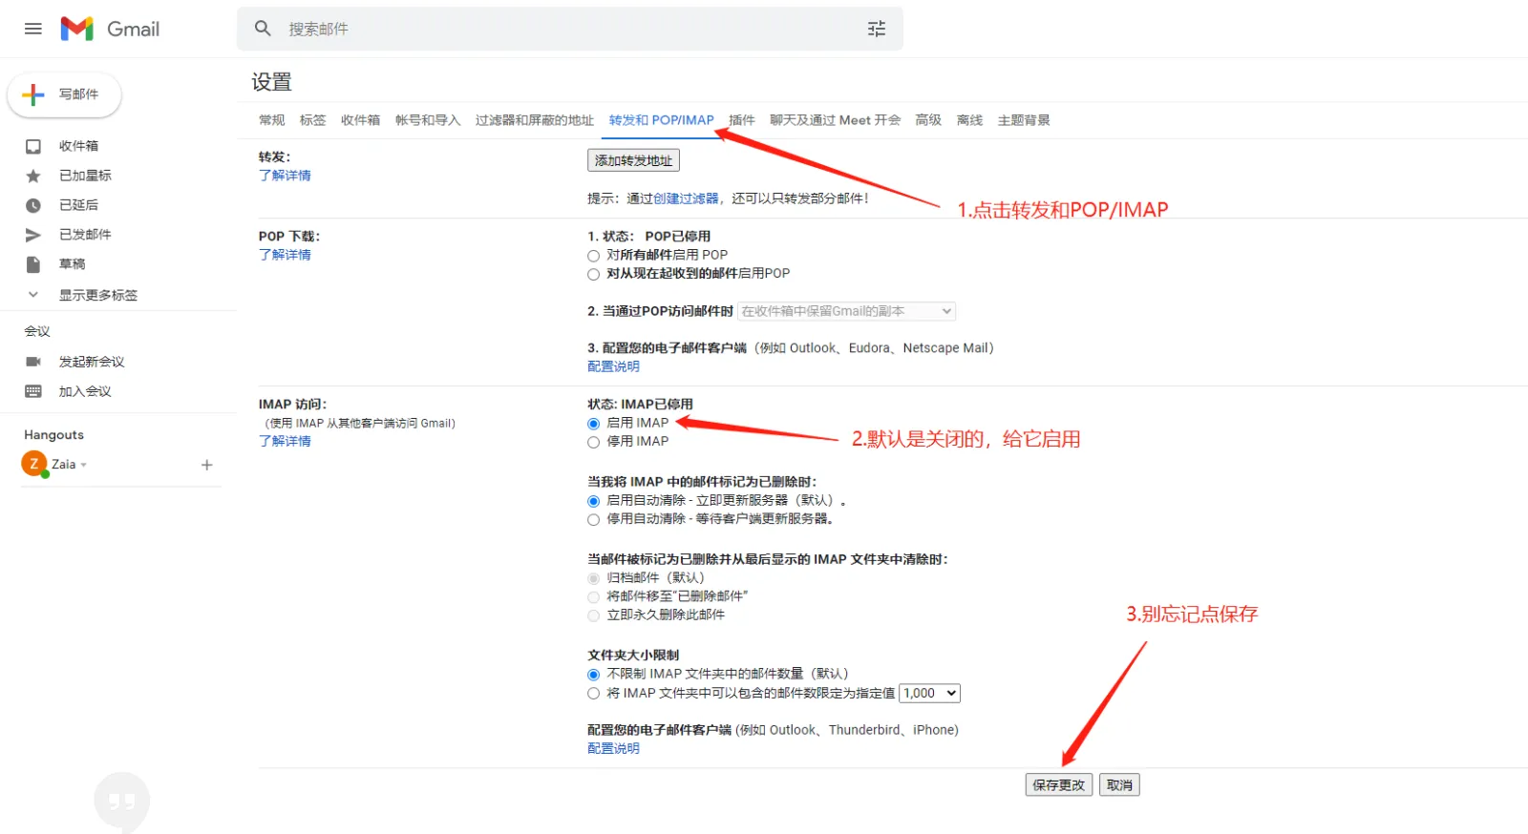
Task: Open 已加星标 in left sidebar
Action: tap(85, 176)
